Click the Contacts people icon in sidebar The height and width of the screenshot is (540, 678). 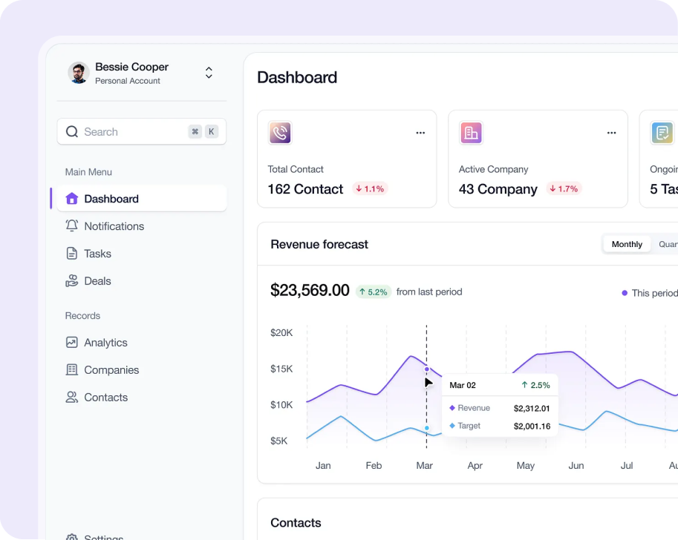point(72,398)
